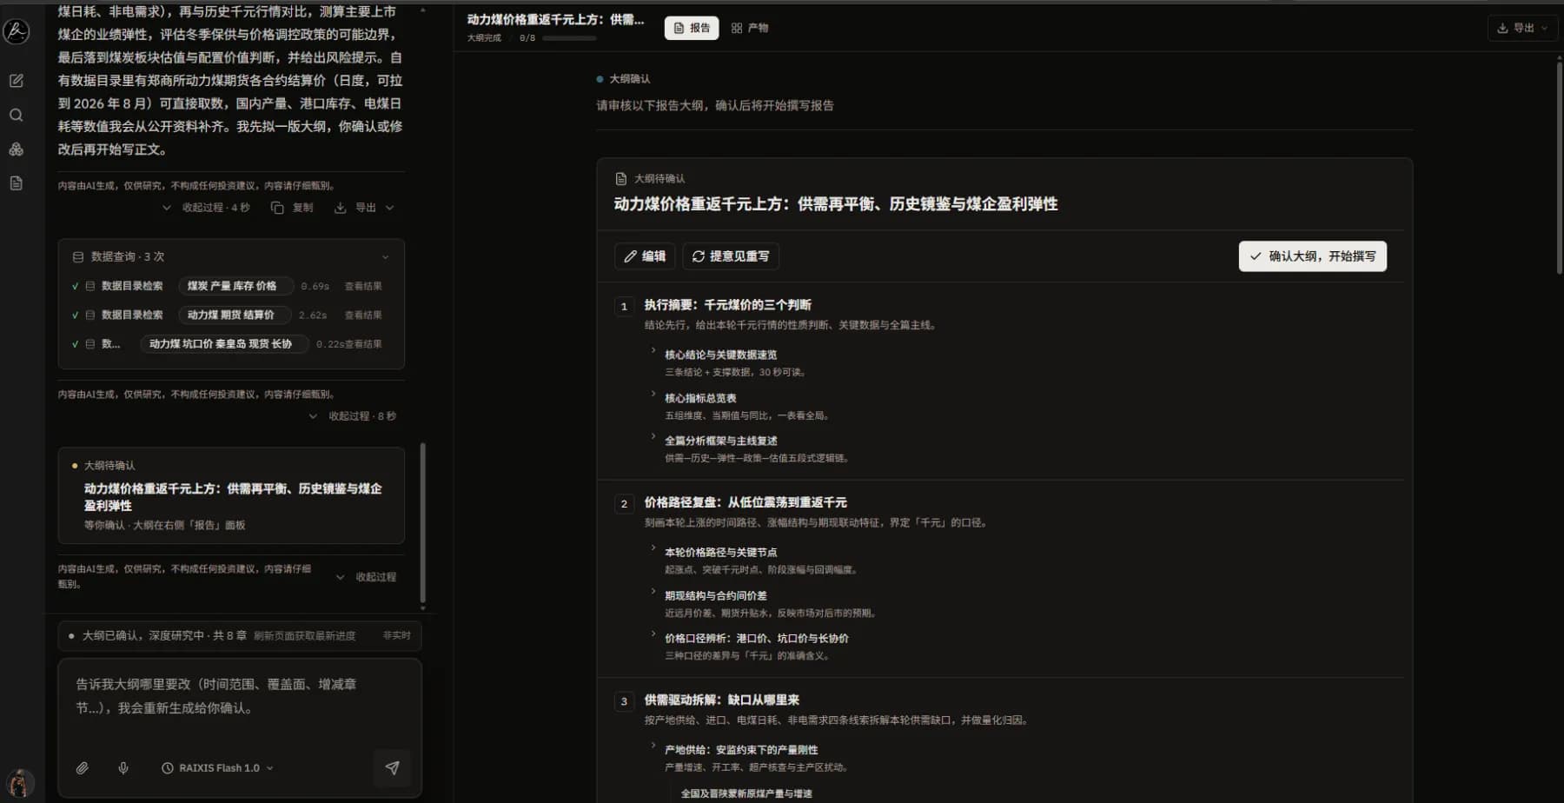This screenshot has width=1564, height=803.
Task: Collapse the 数据查询 · 3 次 panel
Action: tap(385, 257)
